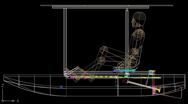Screen dimensions: 188x104
Task: Click the UCS origin circle icon
Action: coord(3,101)
